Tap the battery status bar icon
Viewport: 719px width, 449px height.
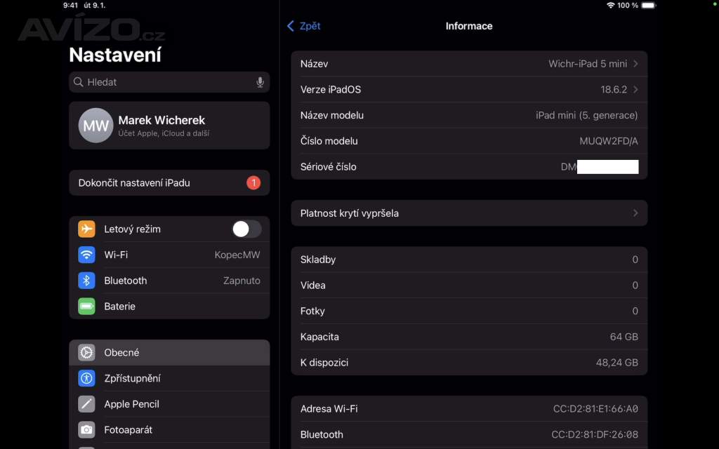(x=648, y=6)
